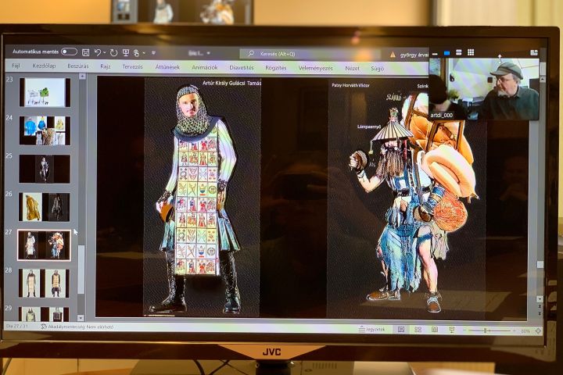563x375 pixels.
Task: Open the touch/mouse mode dropdown arrow
Action: (144, 53)
